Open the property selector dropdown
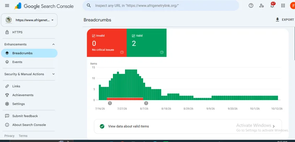 coord(29,20)
